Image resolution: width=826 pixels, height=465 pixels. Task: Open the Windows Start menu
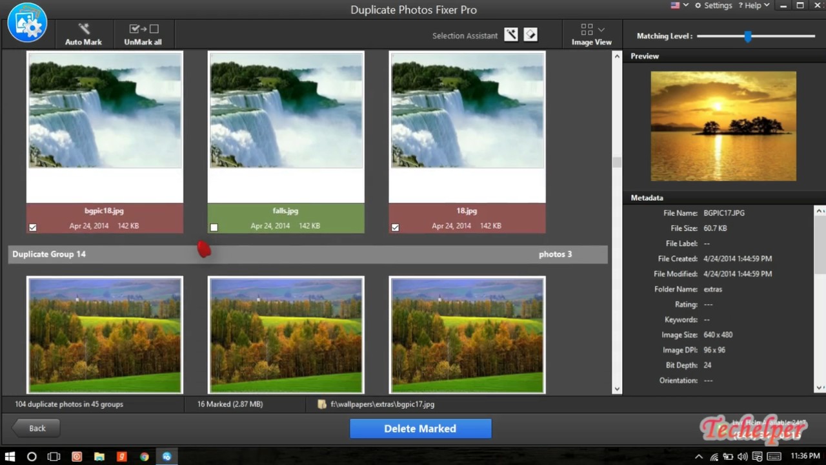point(10,457)
